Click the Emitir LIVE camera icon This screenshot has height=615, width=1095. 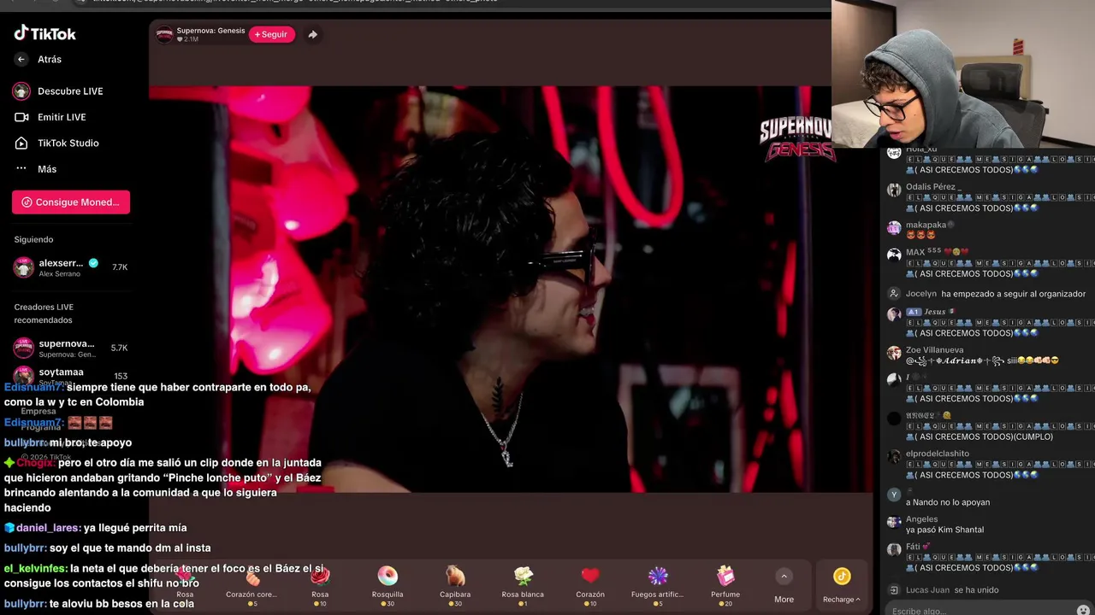(21, 117)
